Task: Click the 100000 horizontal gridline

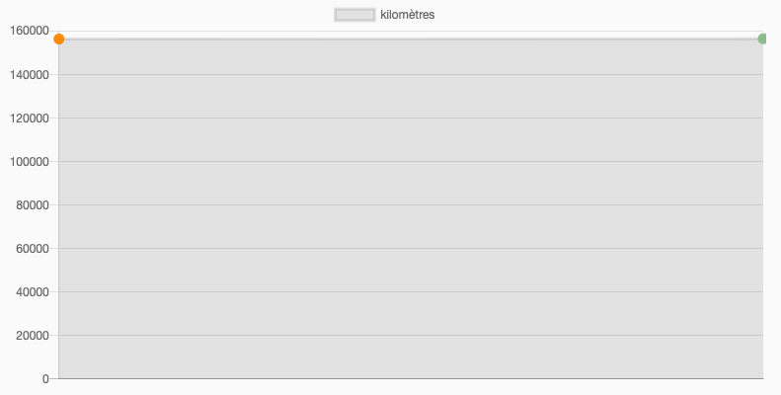Action: 411,161
